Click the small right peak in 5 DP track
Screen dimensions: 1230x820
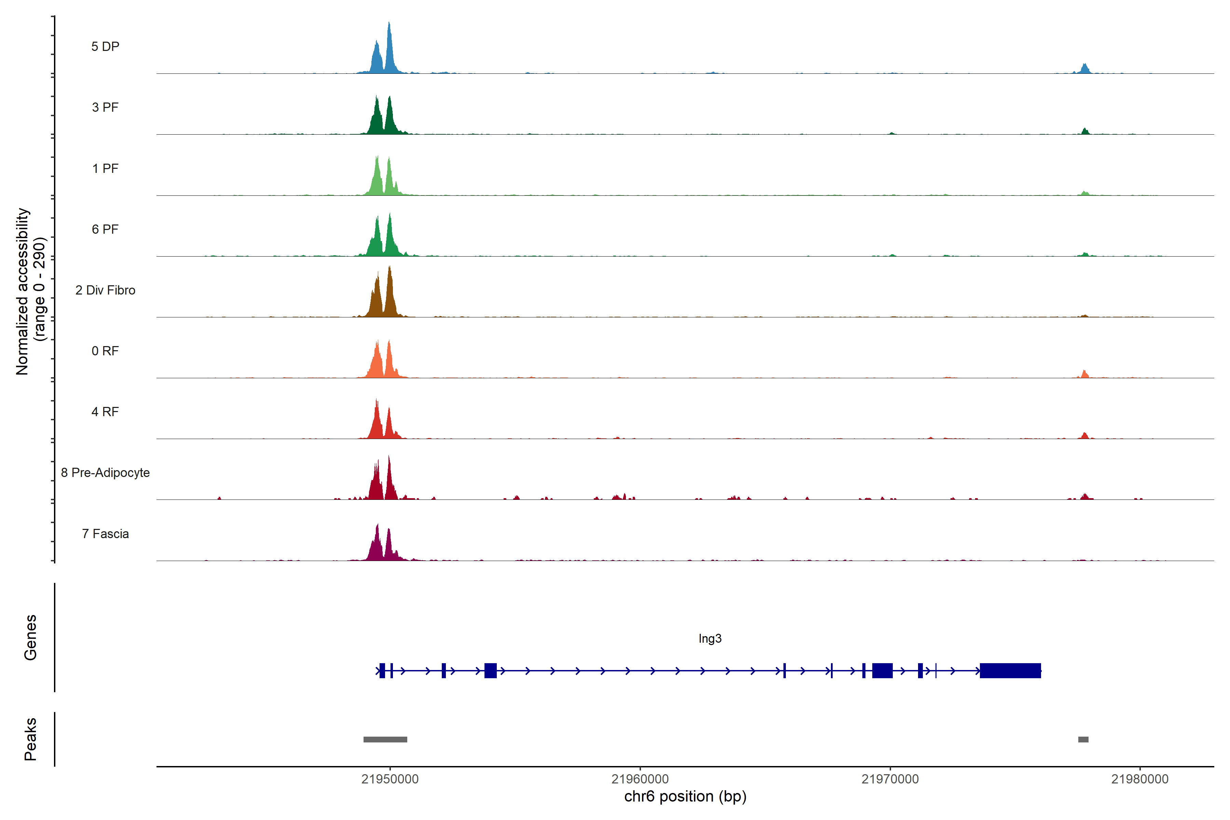[x=1085, y=69]
